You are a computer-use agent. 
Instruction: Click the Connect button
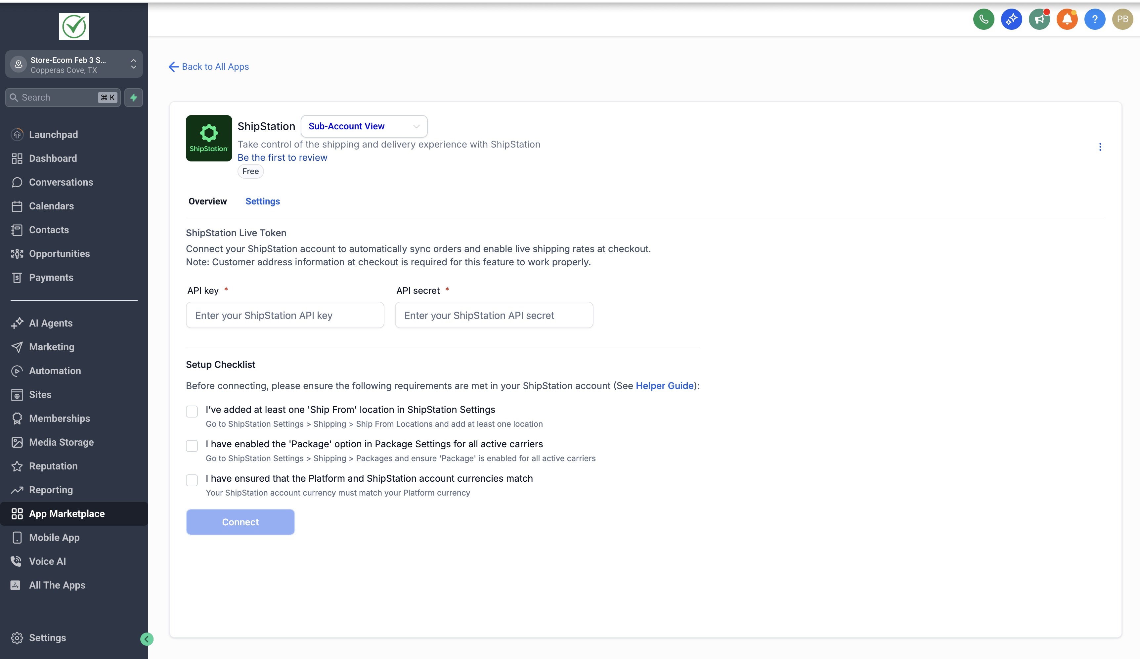pyautogui.click(x=240, y=522)
